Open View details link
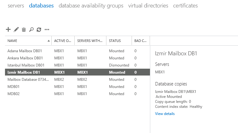The height and width of the screenshot is (133, 238). pyautogui.click(x=165, y=114)
